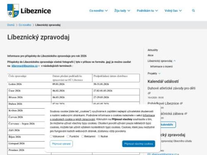Open Projekty sidebar item
This screenshot has height=155, width=207.
(152, 74)
